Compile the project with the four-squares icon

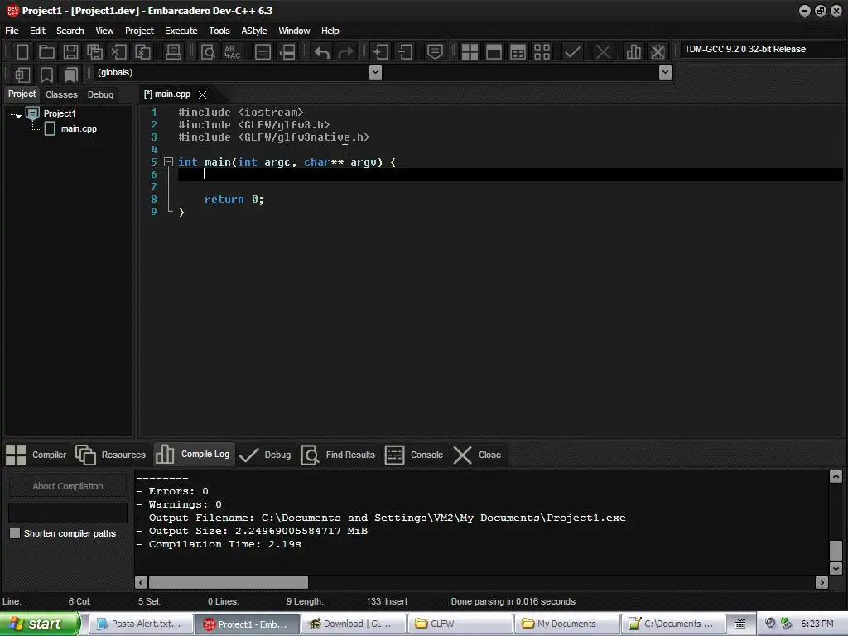470,52
